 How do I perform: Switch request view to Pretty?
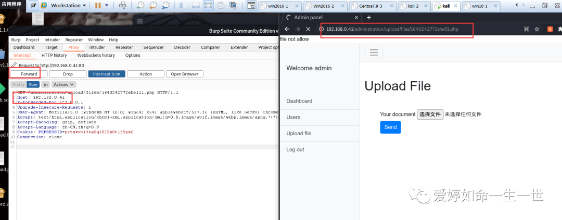18,85
